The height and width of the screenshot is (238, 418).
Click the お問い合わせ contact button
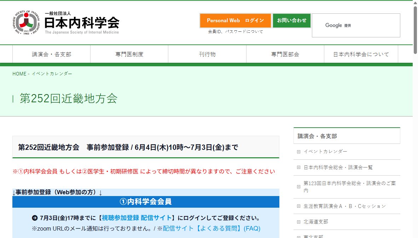(292, 20)
